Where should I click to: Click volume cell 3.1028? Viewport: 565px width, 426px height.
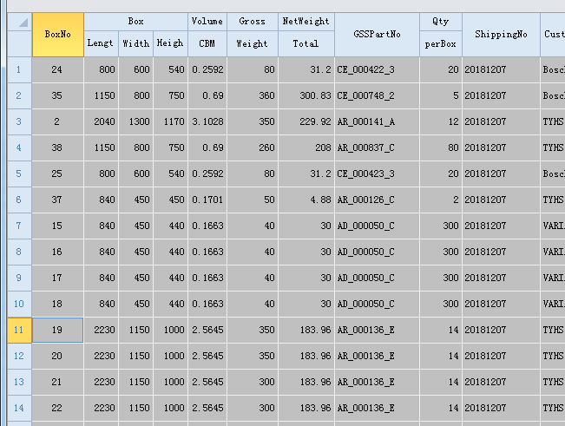point(207,121)
